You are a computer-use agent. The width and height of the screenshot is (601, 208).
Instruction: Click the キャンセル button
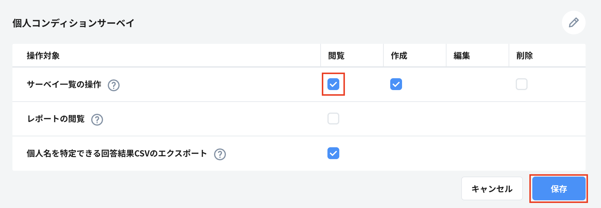(492, 189)
